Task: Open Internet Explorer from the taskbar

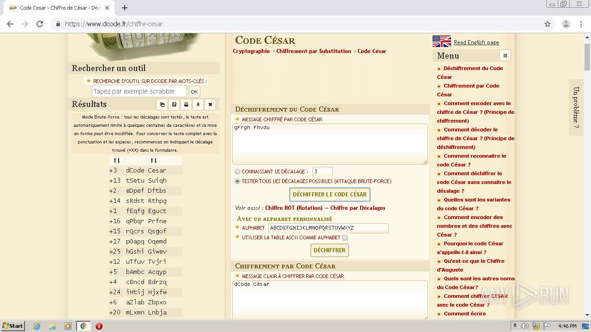Action: 36,326
